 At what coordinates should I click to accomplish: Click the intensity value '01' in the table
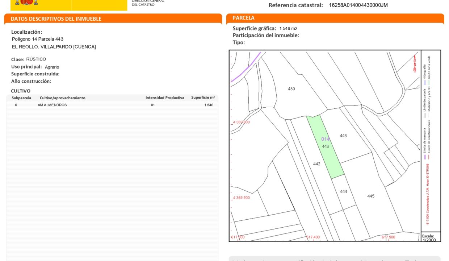pos(153,105)
